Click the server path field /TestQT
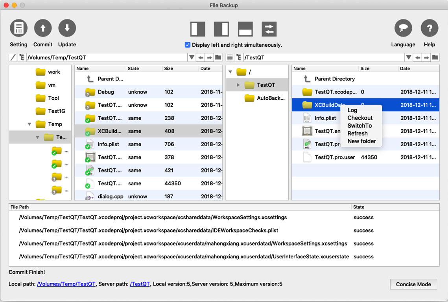Image resolution: width=448 pixels, height=302 pixels. pos(324,57)
